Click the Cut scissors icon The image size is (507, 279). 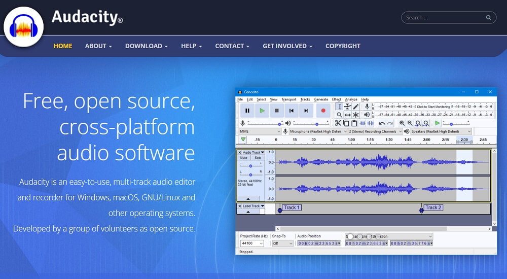click(x=338, y=123)
